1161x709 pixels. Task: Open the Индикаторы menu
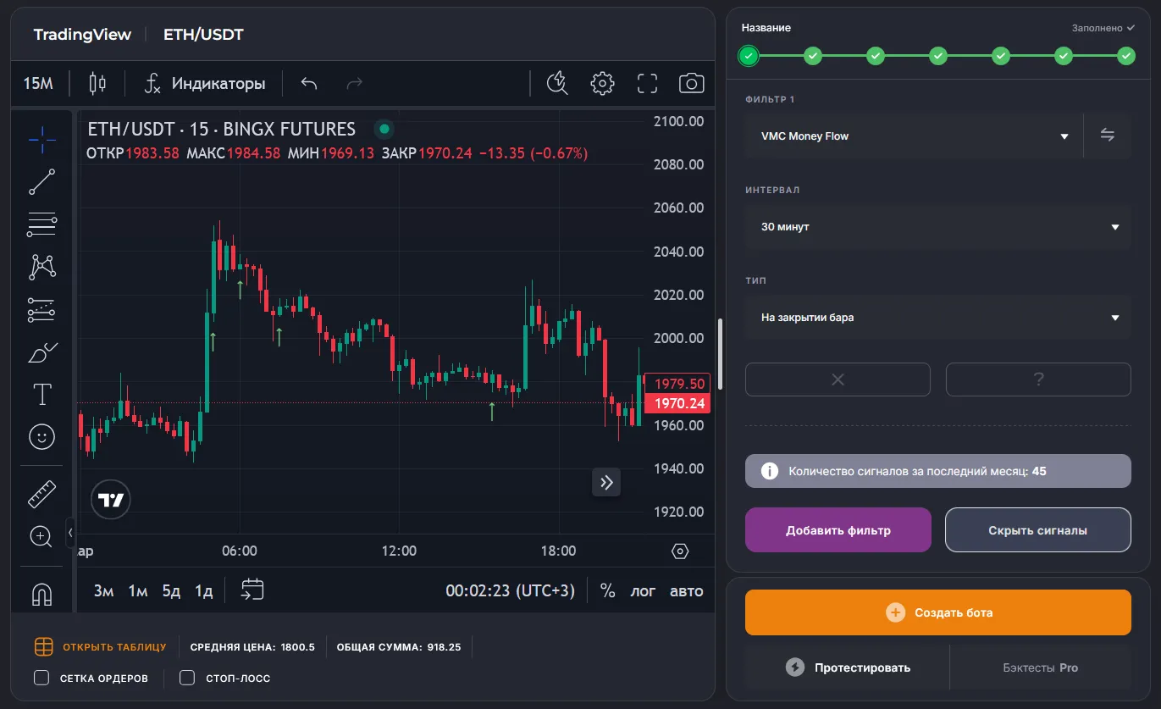pyautogui.click(x=204, y=83)
